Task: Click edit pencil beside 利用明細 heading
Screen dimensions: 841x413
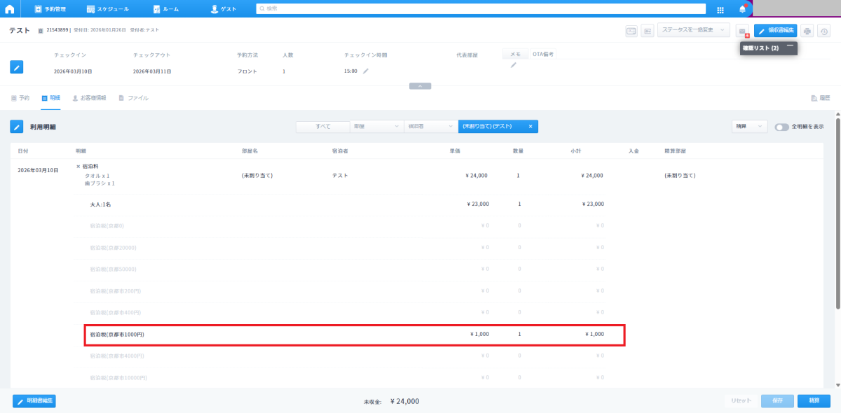Action: tap(17, 127)
